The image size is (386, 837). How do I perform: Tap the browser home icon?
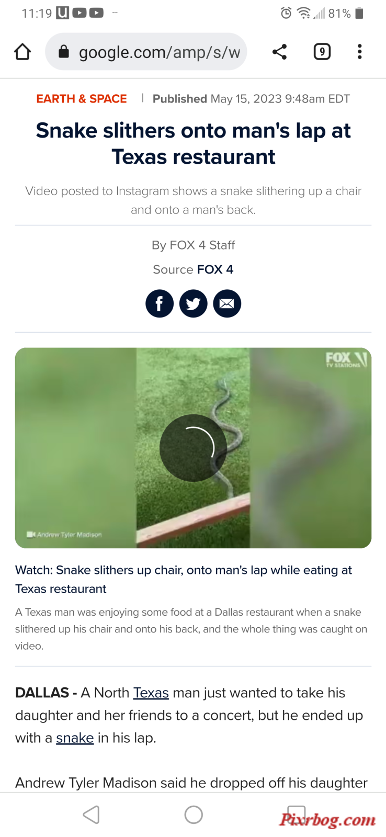point(22,52)
